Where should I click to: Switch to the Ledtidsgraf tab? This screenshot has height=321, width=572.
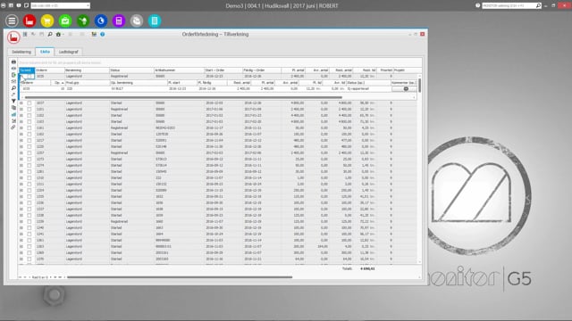click(69, 52)
